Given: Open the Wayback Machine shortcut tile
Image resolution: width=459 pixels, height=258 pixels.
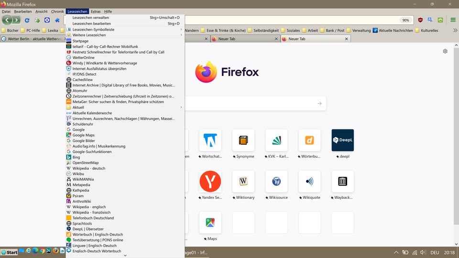Looking at the screenshot, I should pyautogui.click(x=342, y=182).
